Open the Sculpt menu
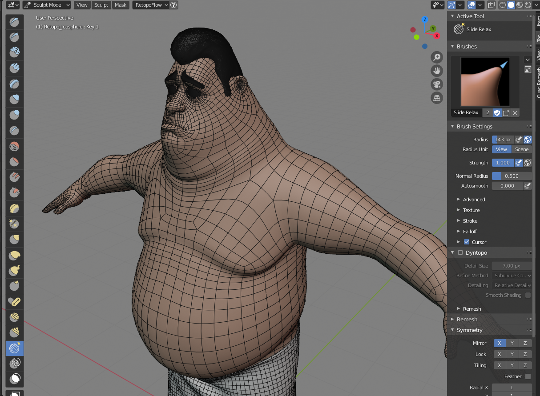The height and width of the screenshot is (396, 540). [101, 5]
